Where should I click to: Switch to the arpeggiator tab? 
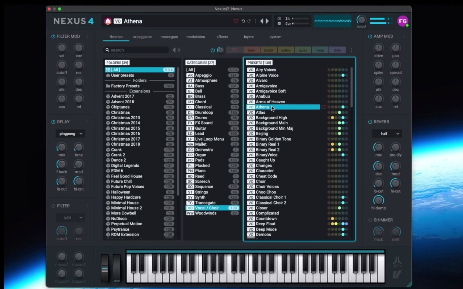click(x=143, y=37)
